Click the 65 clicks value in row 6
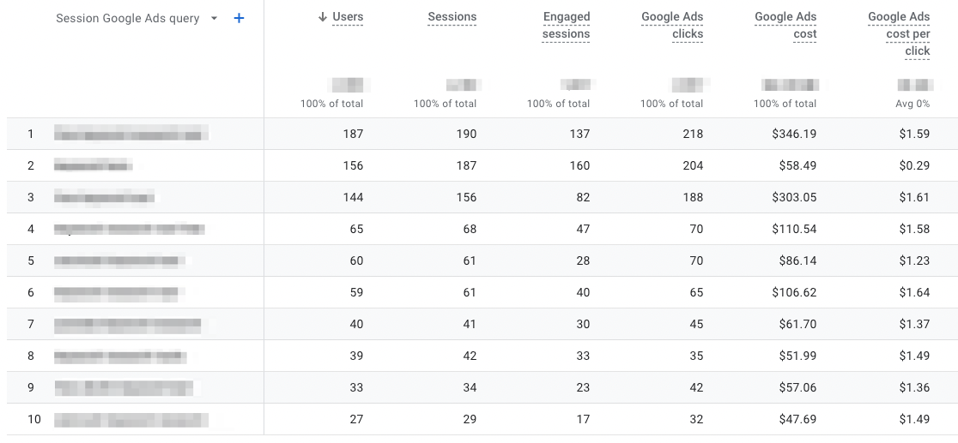Viewport: 958px width, 443px height. coord(696,292)
